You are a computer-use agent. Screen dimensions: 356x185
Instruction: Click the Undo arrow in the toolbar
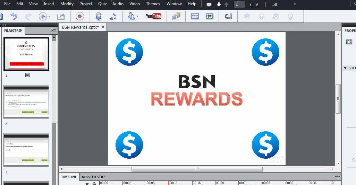(x=14, y=16)
